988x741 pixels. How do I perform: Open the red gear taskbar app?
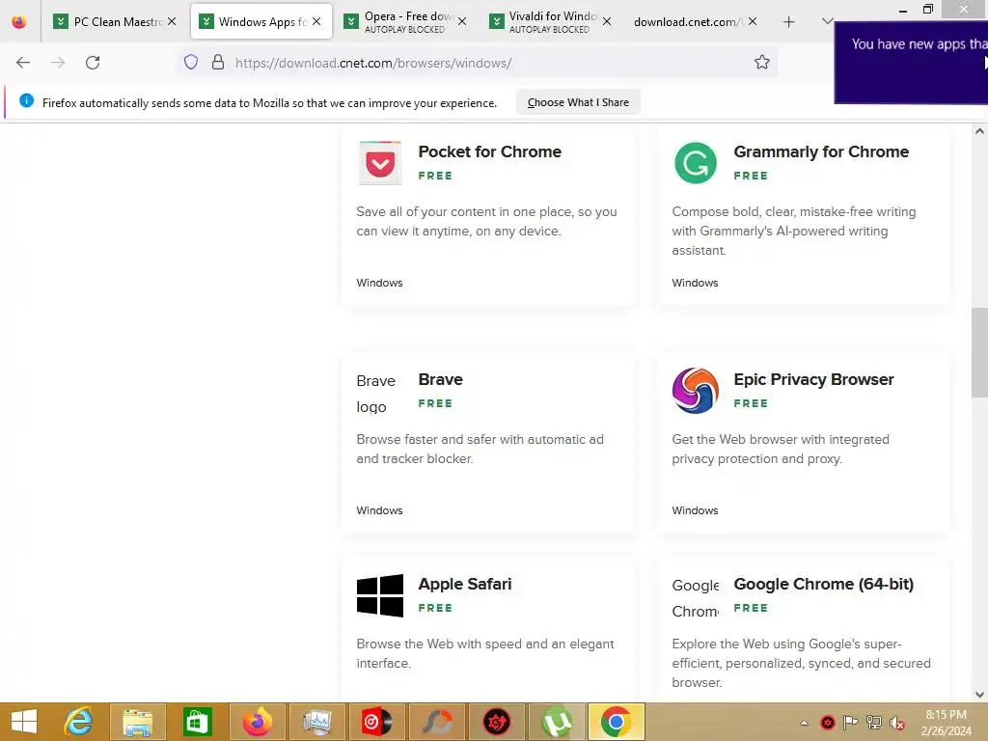(x=497, y=722)
